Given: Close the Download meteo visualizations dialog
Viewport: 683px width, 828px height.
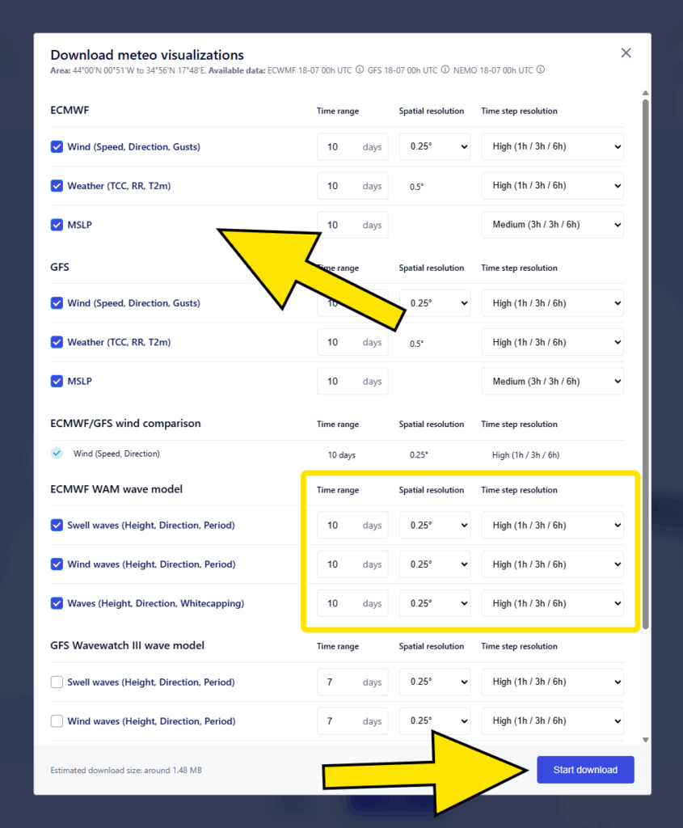Looking at the screenshot, I should 626,53.
